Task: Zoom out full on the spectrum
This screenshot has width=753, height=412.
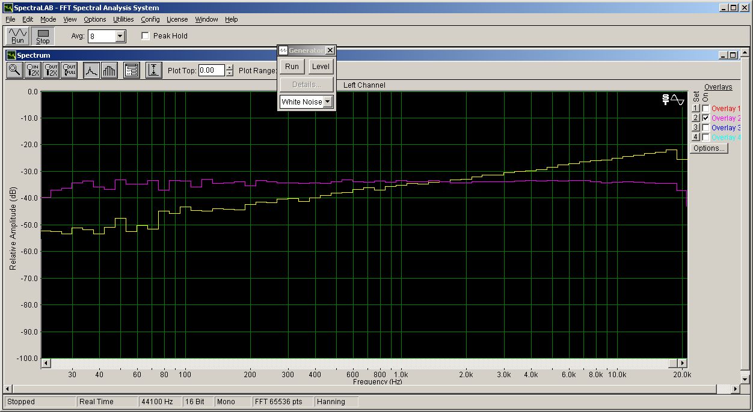Action: tap(69, 70)
